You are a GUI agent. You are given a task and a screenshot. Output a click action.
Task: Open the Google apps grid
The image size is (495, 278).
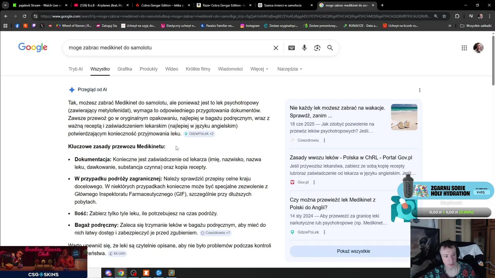pos(464,48)
